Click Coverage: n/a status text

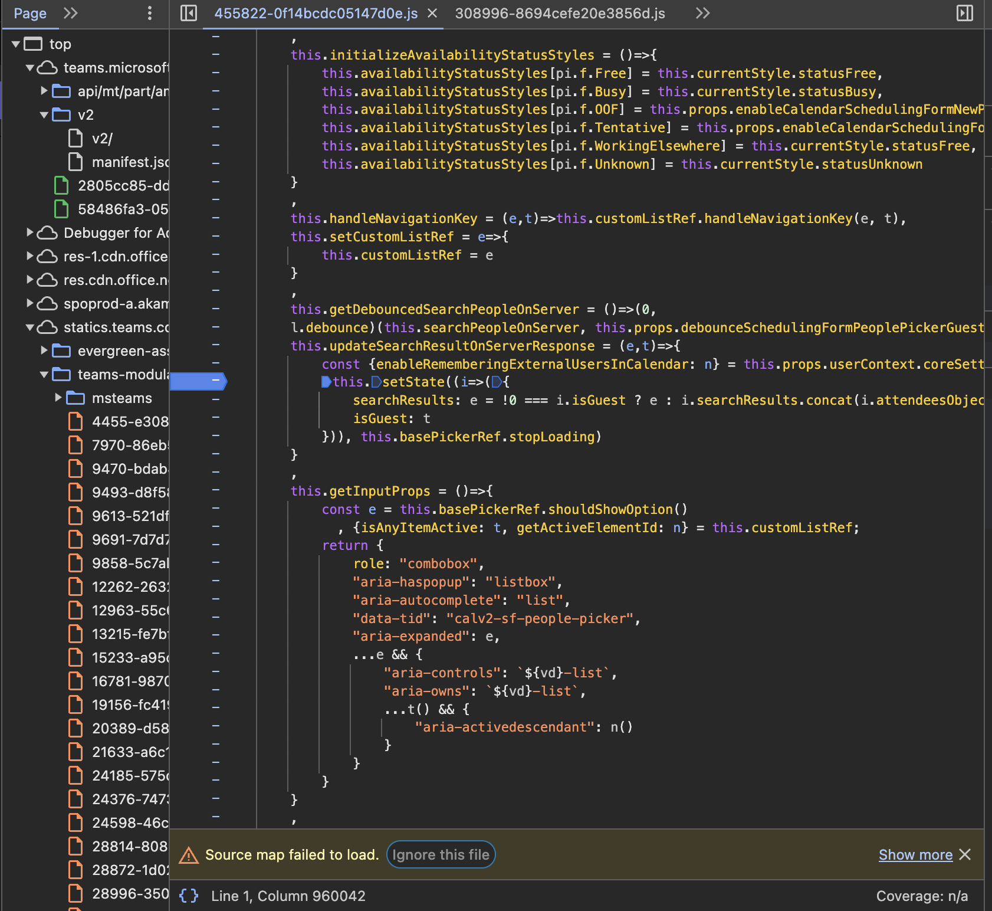(922, 896)
